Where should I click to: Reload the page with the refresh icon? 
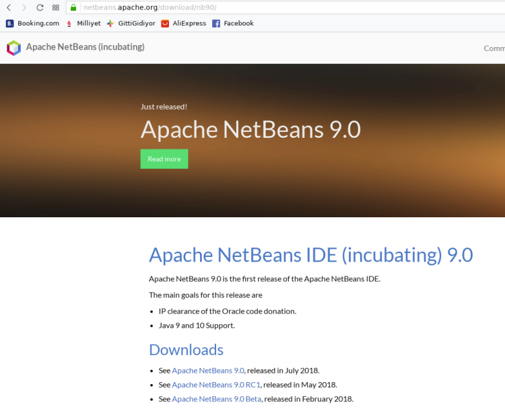(40, 7)
